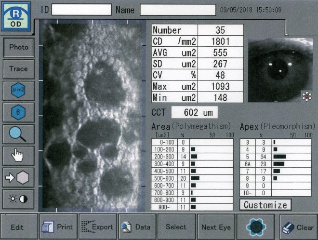
Task: Click the Customize button under Apex chart
Action: pos(265,205)
